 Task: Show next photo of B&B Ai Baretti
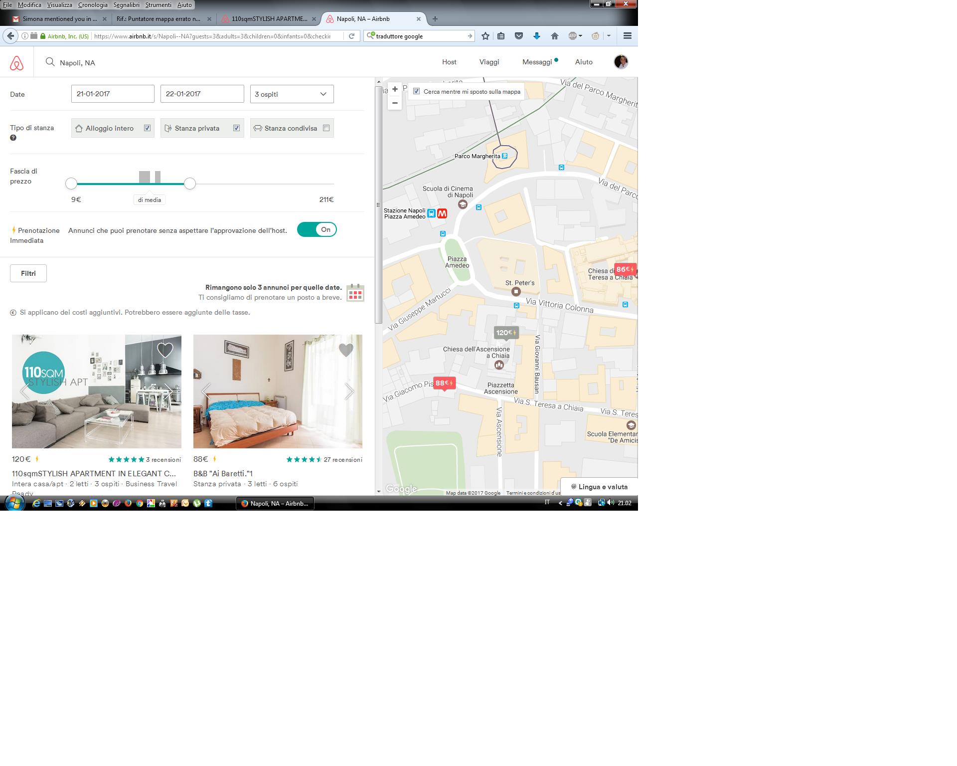[x=349, y=391]
